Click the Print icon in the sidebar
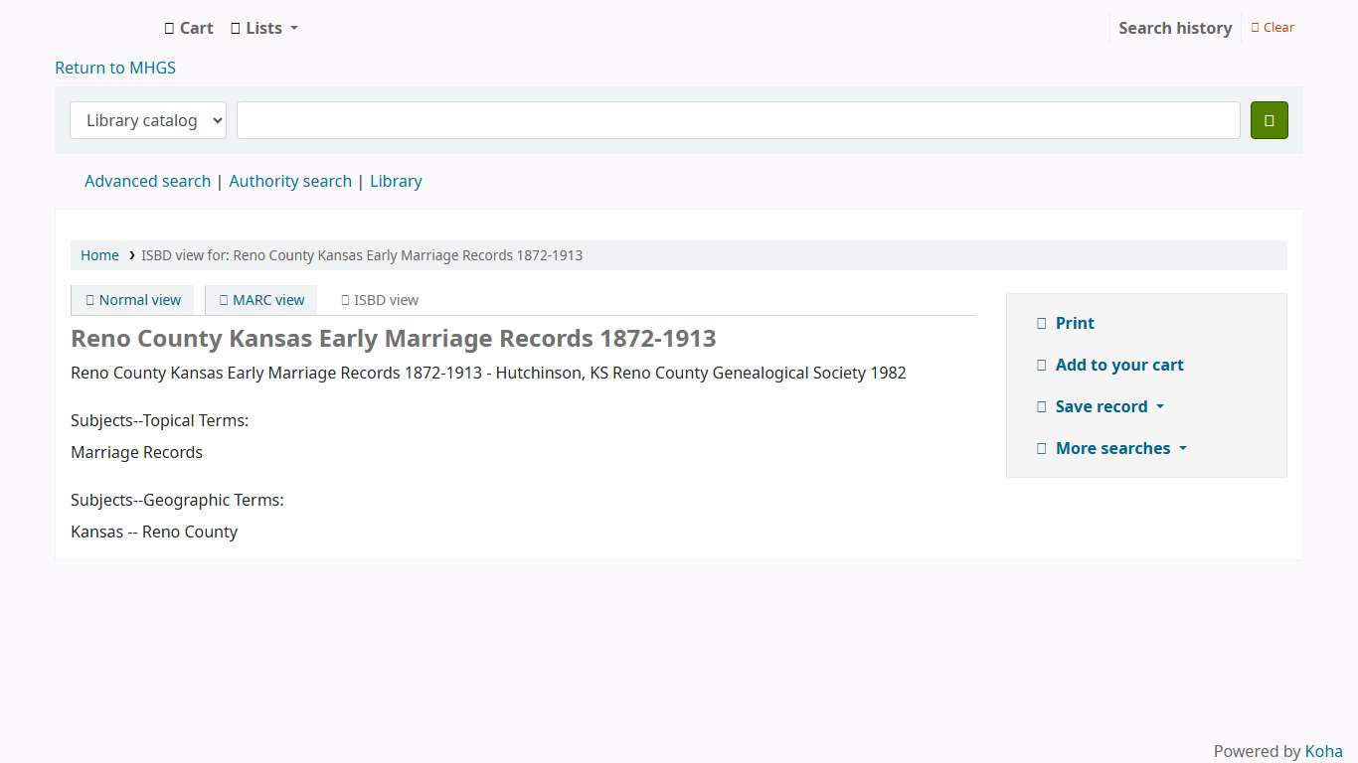 click(1041, 324)
